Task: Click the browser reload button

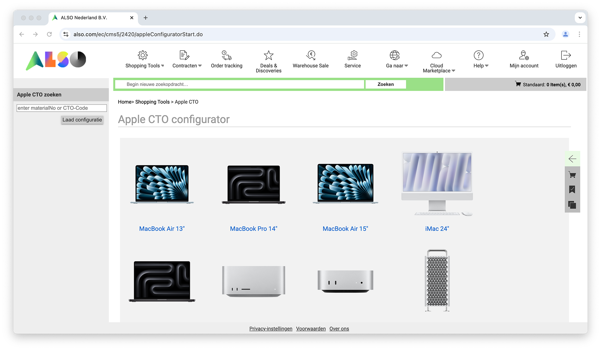Action: tap(49, 34)
